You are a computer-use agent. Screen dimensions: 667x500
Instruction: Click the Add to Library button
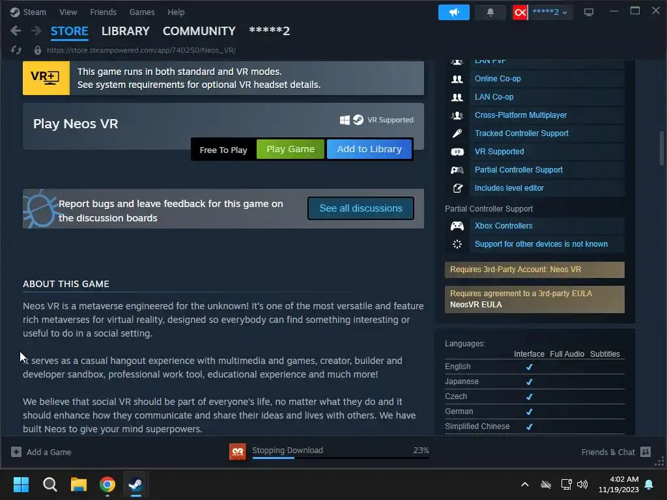(369, 149)
